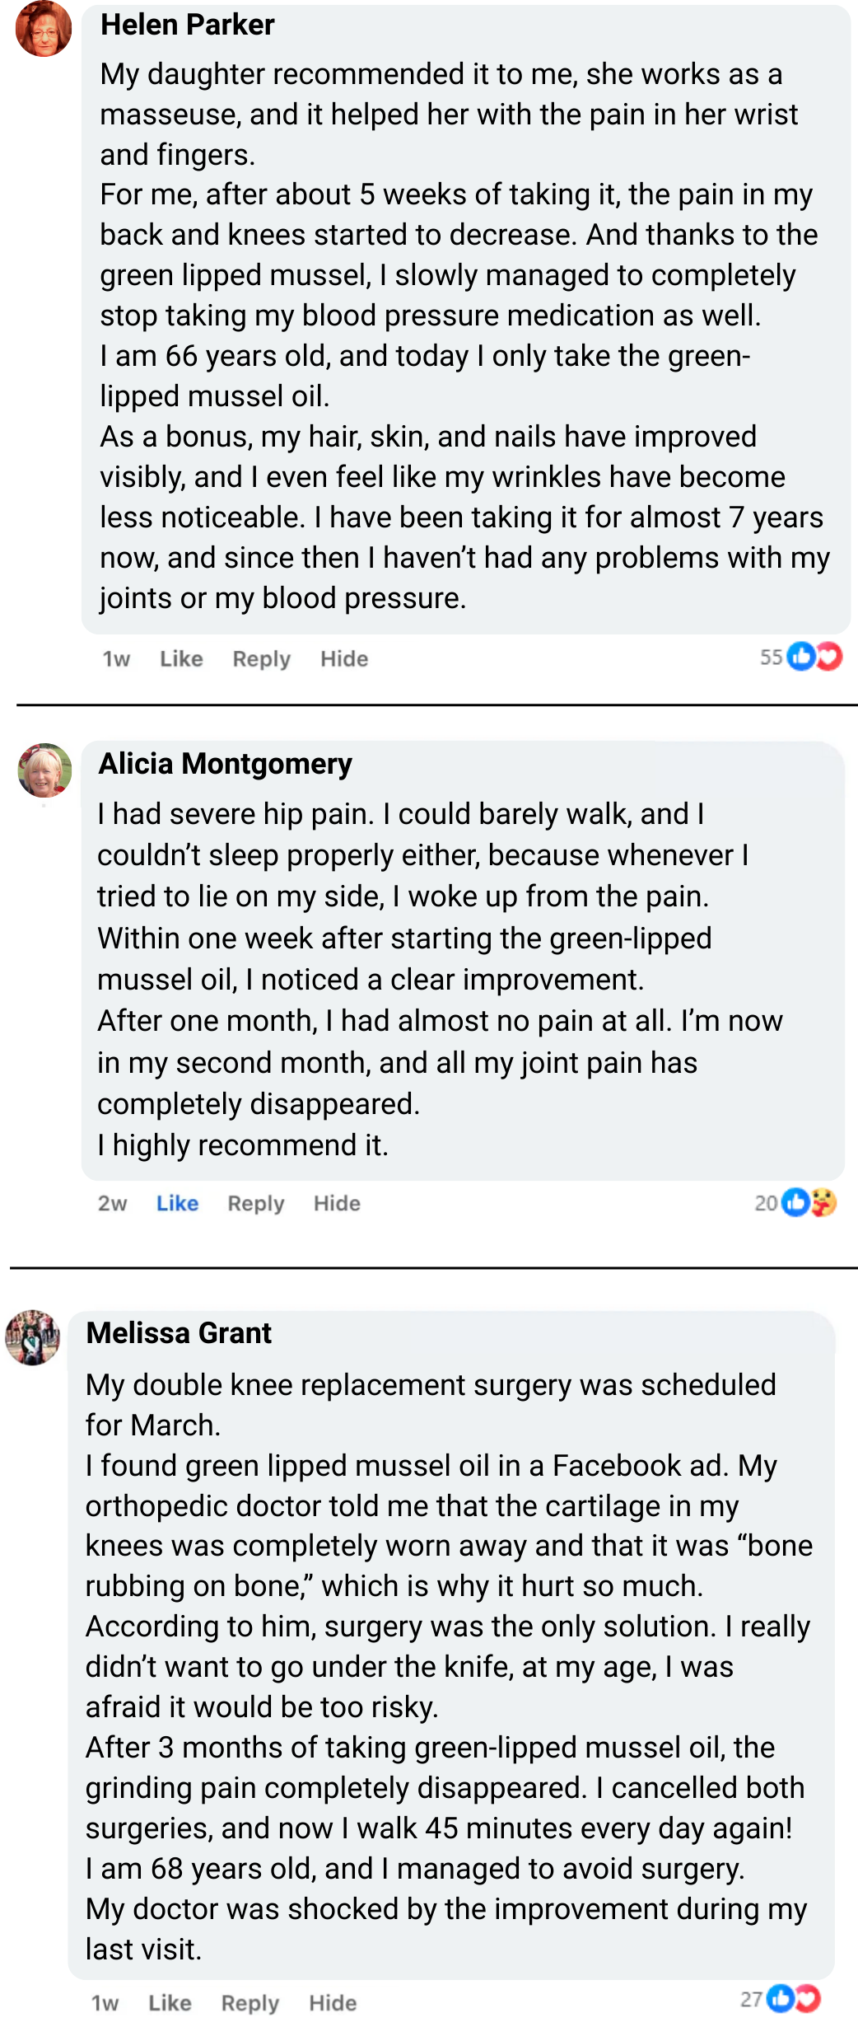Screen dimensions: 858x2027
Task: Hide Melissa Grant's comment
Action: [x=333, y=2003]
